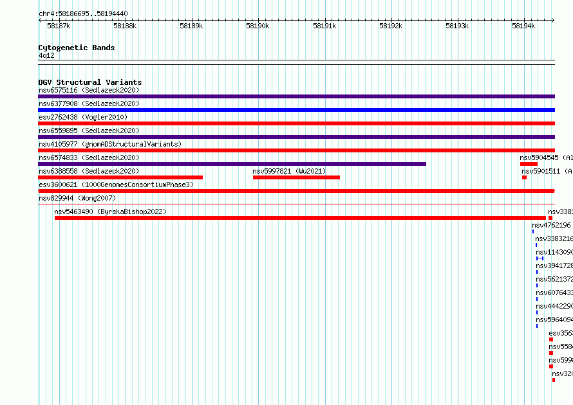Click the thin red line under nsv829944
The image size is (573, 405).
[296, 204]
